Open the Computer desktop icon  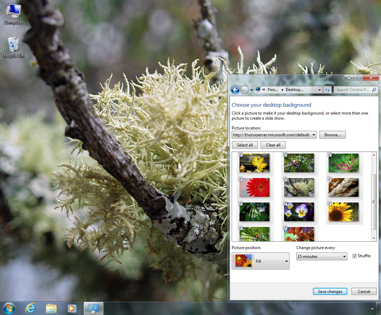14,14
